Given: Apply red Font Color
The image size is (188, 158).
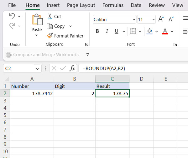Looking at the screenshot, I should click(165, 31).
